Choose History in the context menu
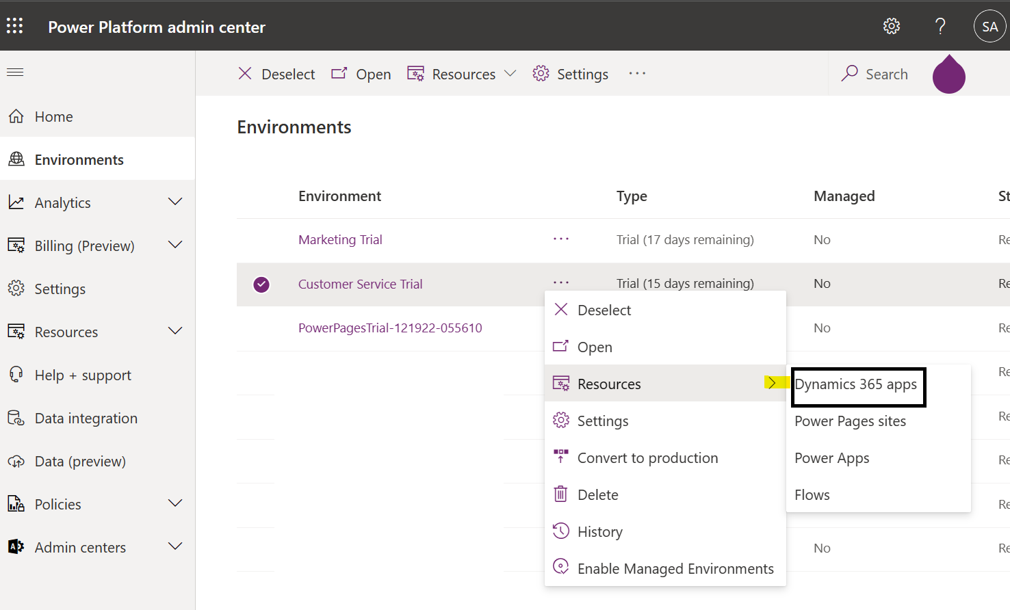 pyautogui.click(x=665, y=531)
